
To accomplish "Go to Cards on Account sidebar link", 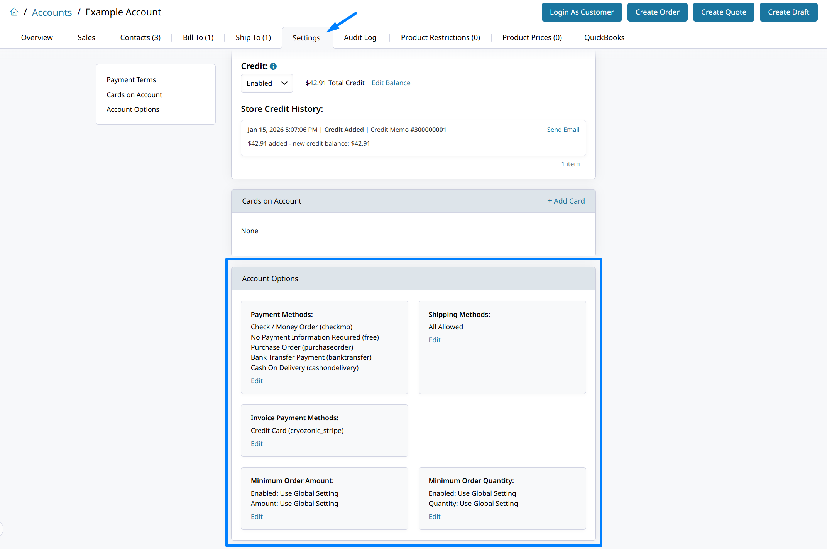I will pos(134,95).
